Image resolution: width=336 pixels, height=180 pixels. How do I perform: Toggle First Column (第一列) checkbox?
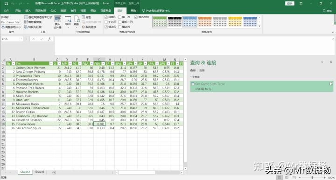click(x=120, y=17)
